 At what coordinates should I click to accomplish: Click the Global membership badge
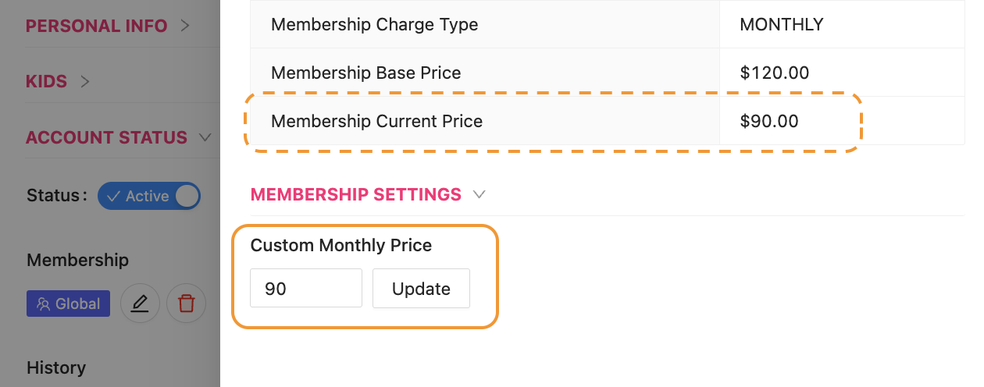pyautogui.click(x=69, y=304)
